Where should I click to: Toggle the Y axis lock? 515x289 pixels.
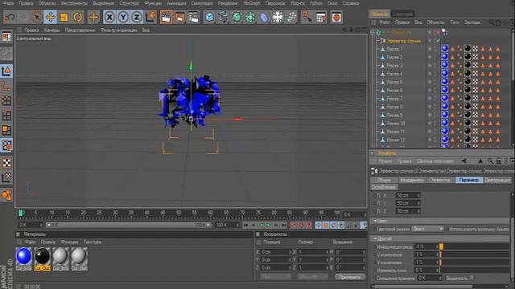pos(123,17)
